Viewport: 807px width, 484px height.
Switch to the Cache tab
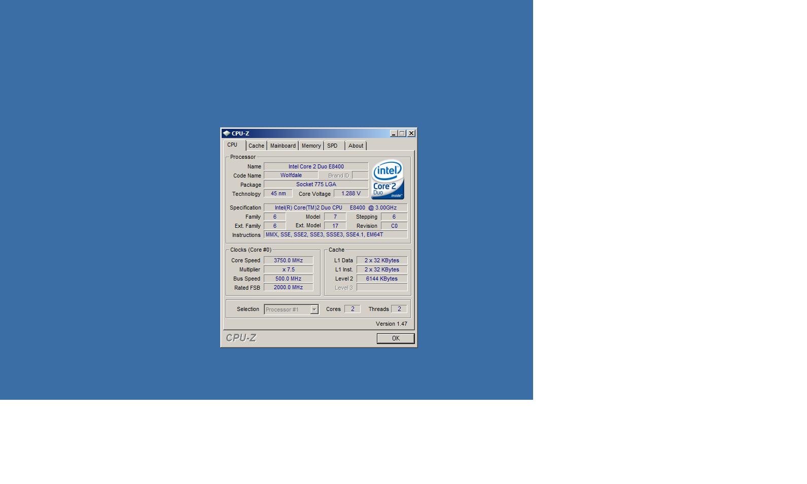pos(256,146)
